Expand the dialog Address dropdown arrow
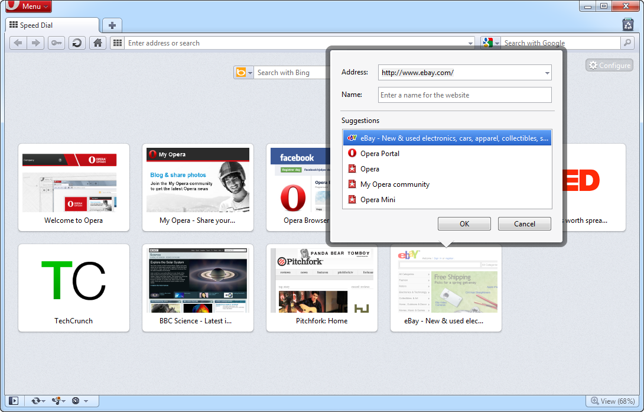The image size is (644, 412). 547,73
